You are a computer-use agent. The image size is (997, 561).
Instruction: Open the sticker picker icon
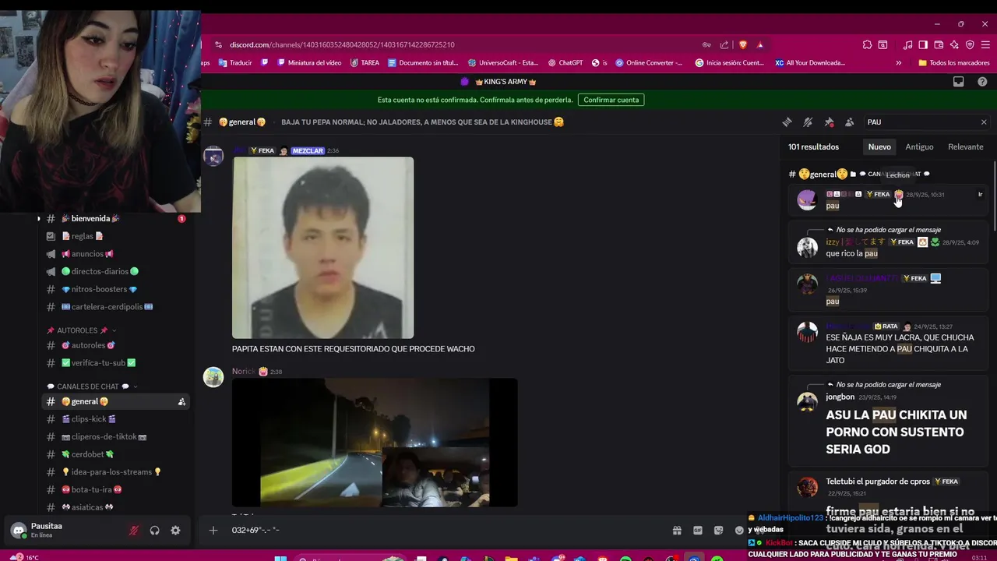[718, 531]
